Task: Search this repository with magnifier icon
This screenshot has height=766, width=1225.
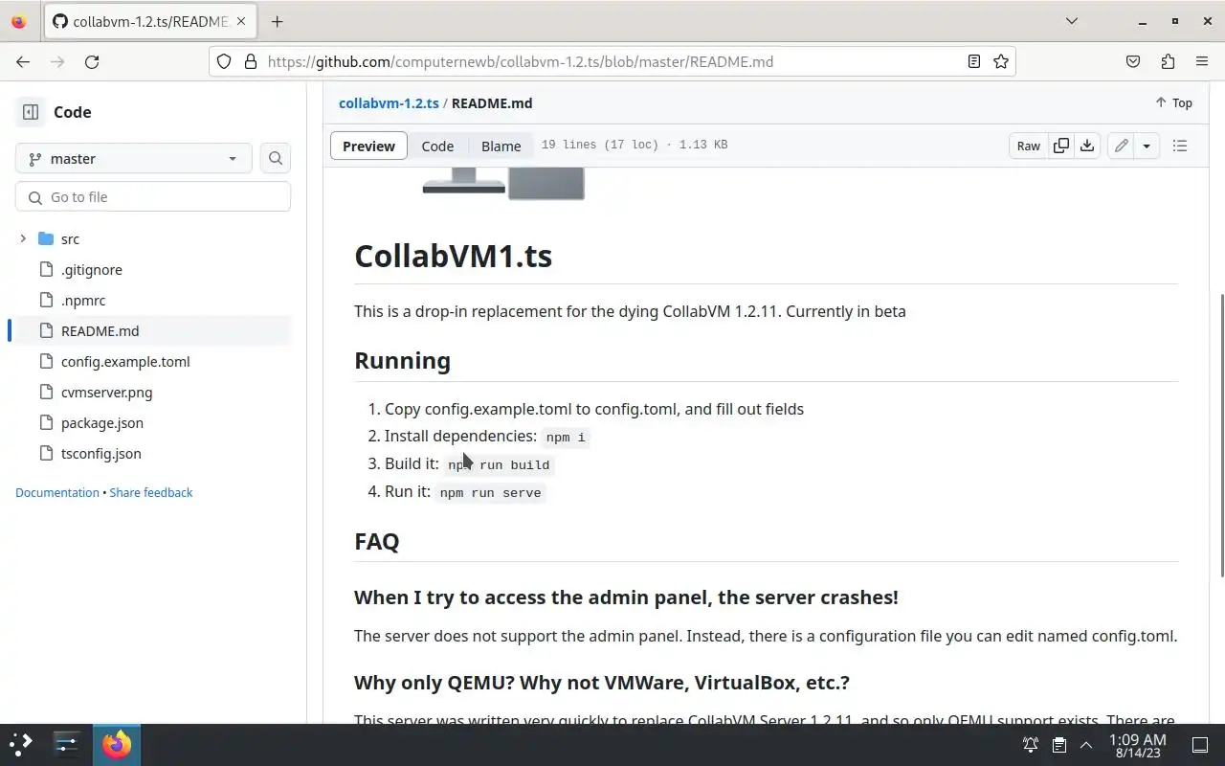Action: [276, 159]
